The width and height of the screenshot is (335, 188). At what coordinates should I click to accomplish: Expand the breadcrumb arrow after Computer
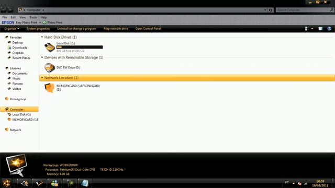(x=43, y=10)
